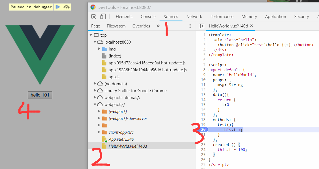319x169 pixels.
Task: Open the (index) file
Action: tap(115, 56)
